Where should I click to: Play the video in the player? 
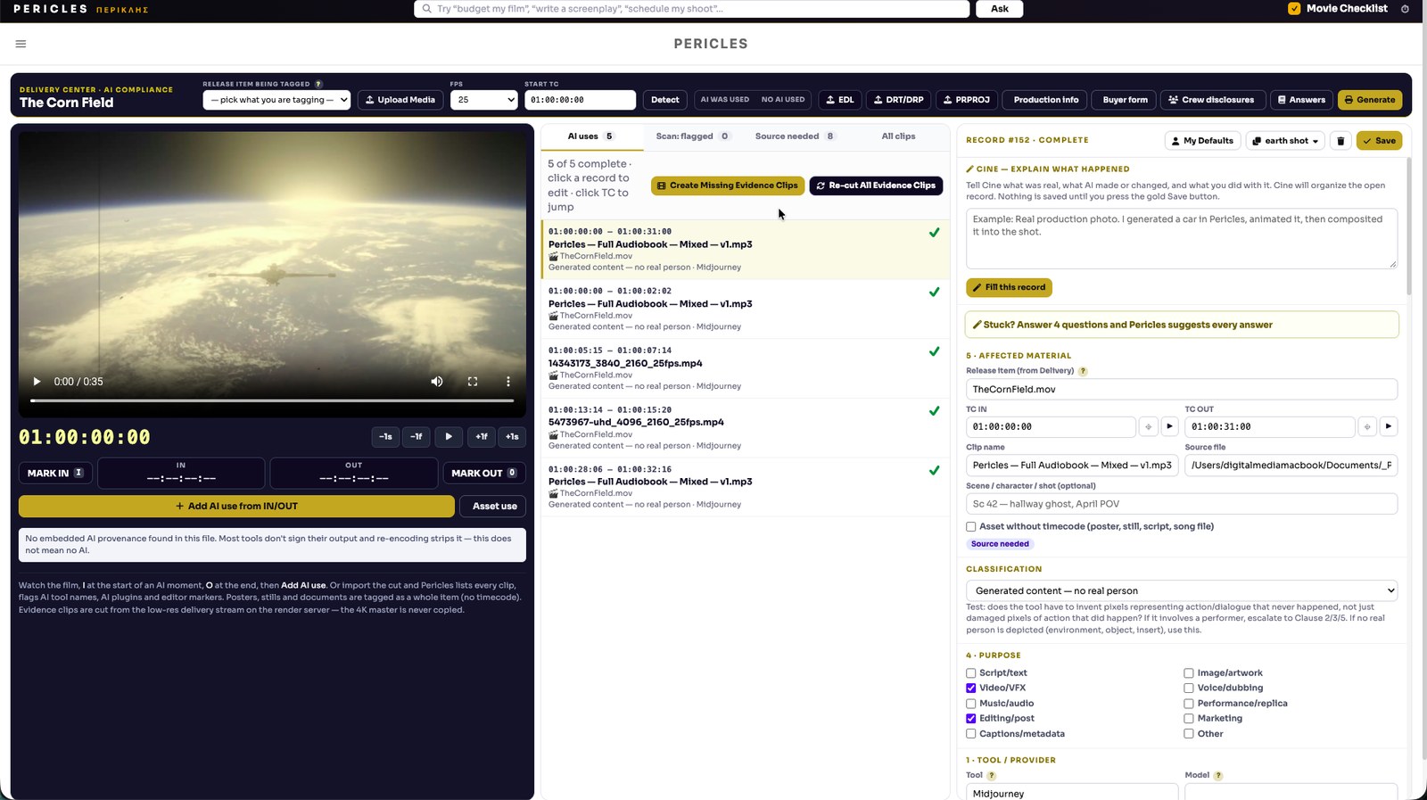click(x=37, y=382)
